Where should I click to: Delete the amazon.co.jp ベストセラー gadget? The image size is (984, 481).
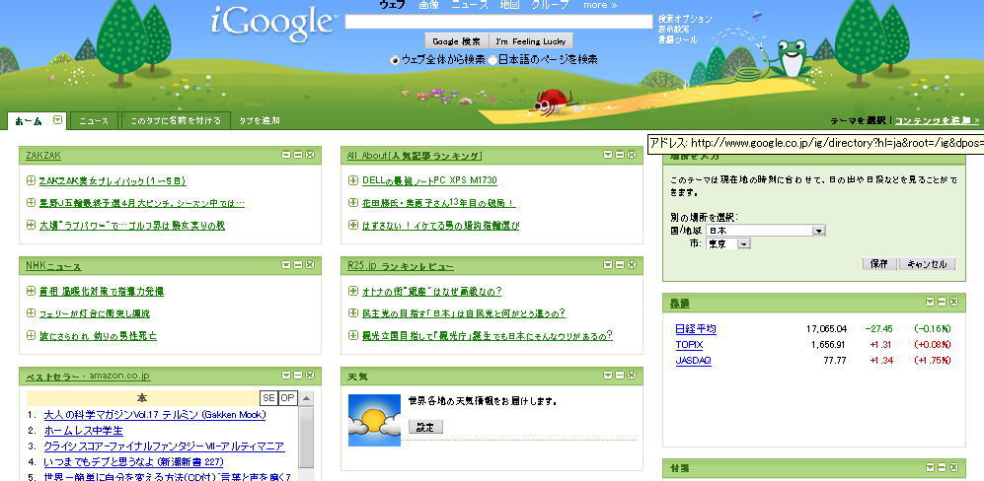[x=310, y=375]
